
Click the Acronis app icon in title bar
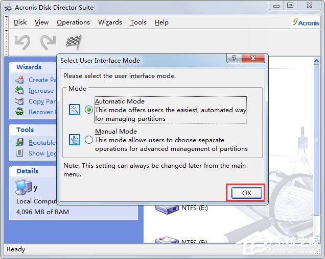point(8,8)
